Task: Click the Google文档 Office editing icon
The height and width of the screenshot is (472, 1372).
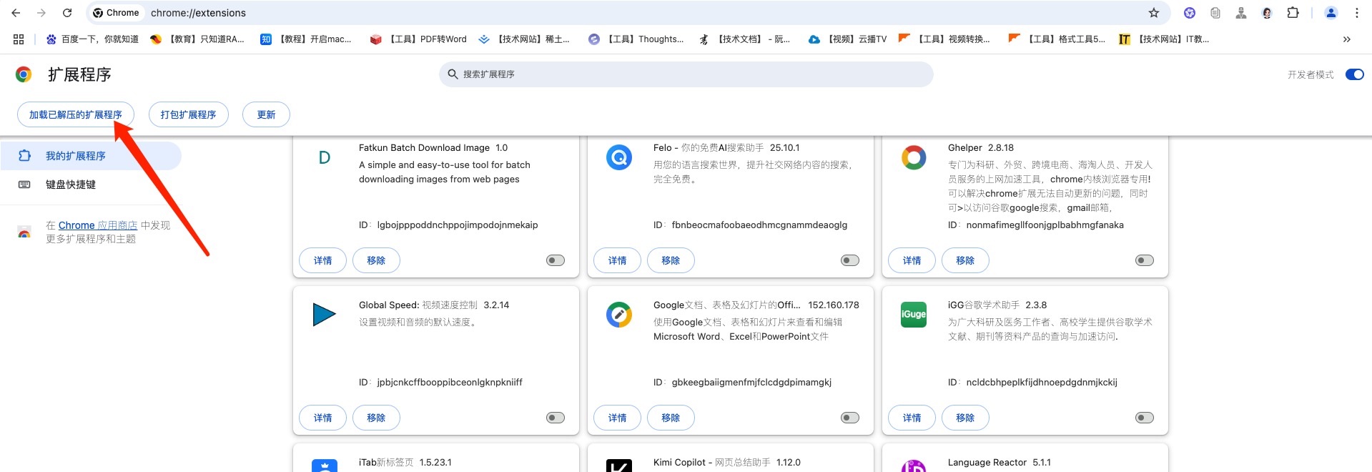Action: click(x=619, y=315)
